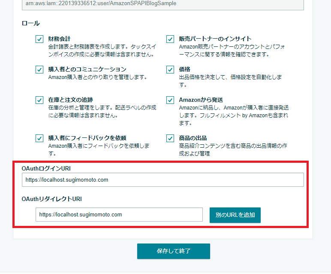The width and height of the screenshot is (331, 274).
Task: Click the OAuthログインURI label
Action: coord(46,168)
